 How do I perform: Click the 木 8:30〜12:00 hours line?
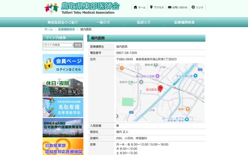(x=127, y=149)
